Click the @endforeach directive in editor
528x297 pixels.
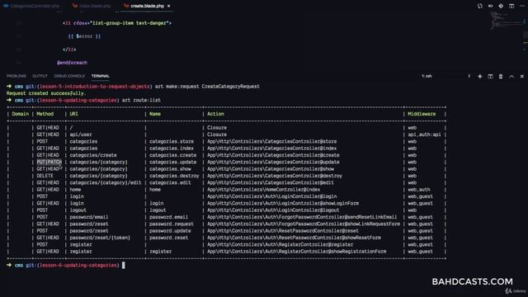pos(72,63)
